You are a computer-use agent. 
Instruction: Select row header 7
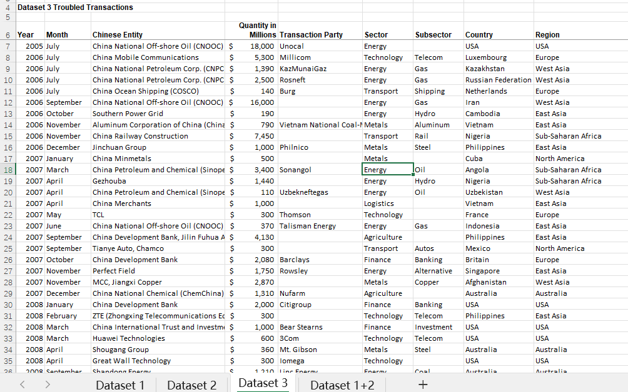(x=8, y=46)
